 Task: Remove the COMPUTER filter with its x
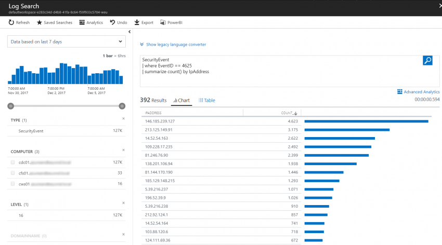click(123, 150)
